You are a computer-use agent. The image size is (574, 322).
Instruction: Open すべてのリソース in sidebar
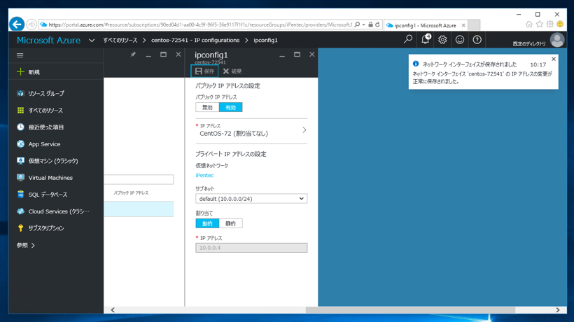pos(45,110)
